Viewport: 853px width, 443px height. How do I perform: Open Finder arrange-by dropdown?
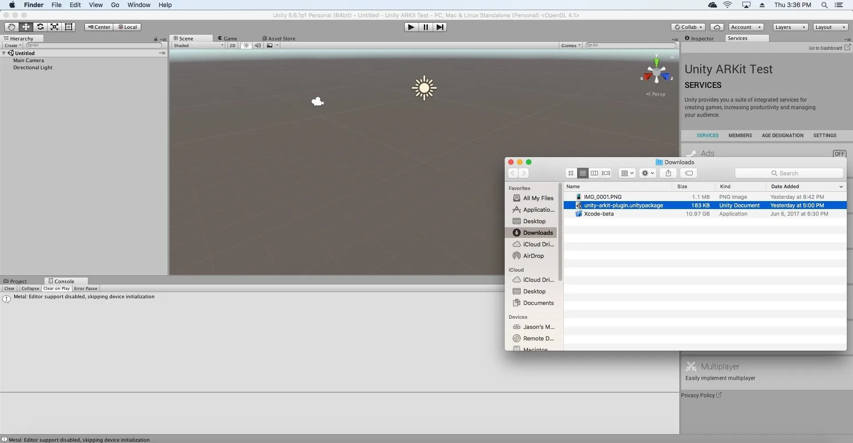pos(627,173)
